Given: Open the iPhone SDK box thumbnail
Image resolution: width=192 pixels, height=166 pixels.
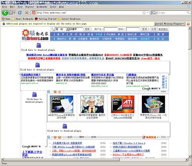Looking at the screenshot, I should click(x=153, y=104).
